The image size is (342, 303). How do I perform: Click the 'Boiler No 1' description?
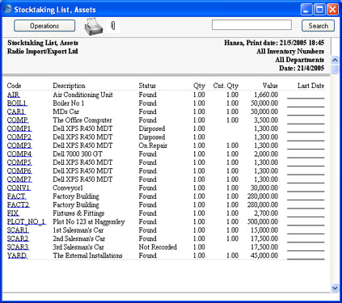point(69,103)
